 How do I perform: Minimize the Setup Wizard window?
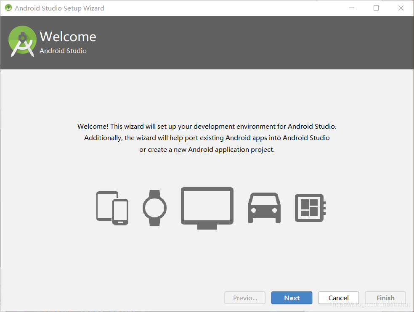click(x=352, y=8)
